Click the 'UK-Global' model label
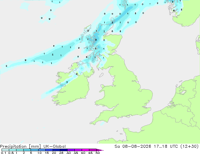This screenshot has width=200, height=154. pyautogui.click(x=55, y=146)
